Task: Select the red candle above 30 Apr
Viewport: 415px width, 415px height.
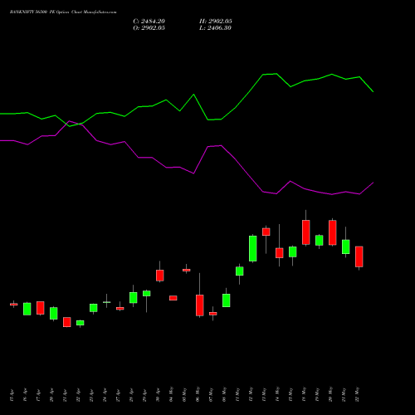Action: 160,276
